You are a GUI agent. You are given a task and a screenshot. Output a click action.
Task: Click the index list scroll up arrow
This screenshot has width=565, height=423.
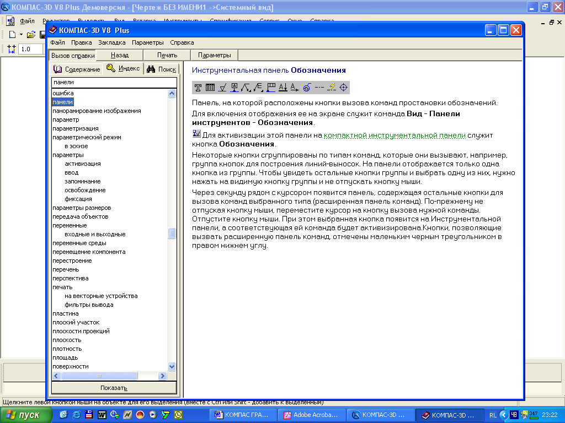(172, 94)
